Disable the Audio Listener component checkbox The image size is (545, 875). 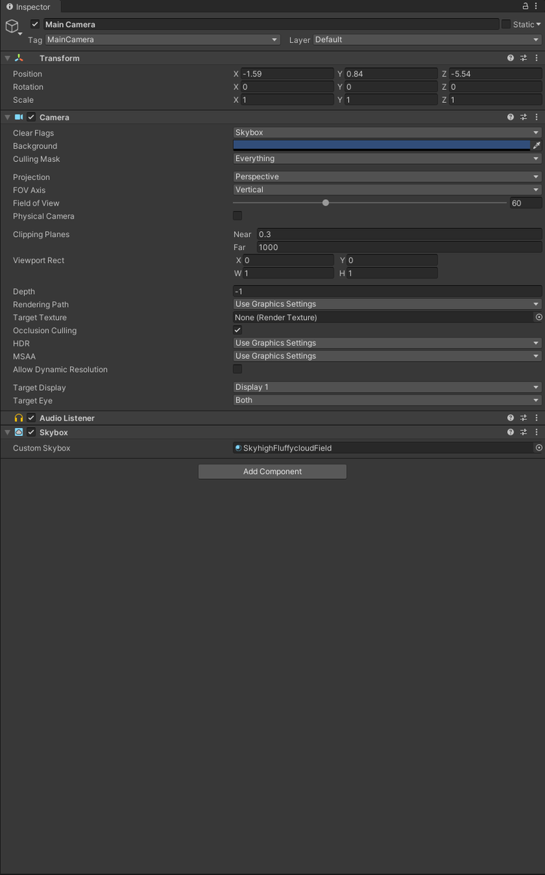click(31, 419)
